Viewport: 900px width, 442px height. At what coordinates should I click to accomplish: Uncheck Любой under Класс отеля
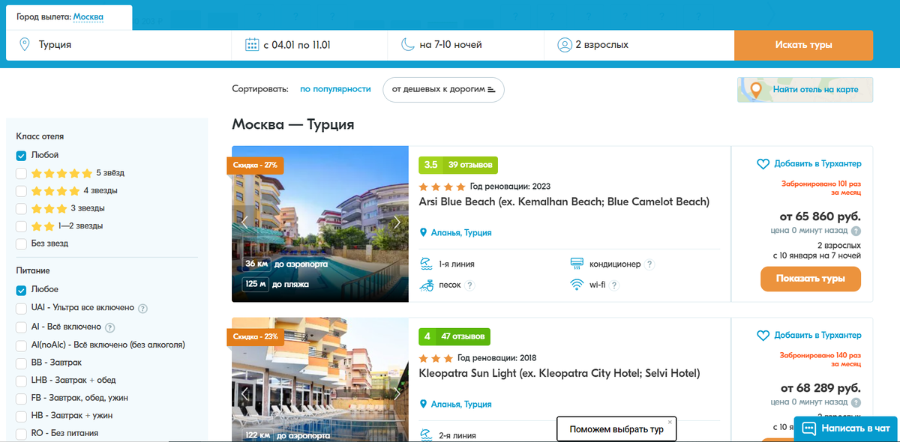point(21,155)
